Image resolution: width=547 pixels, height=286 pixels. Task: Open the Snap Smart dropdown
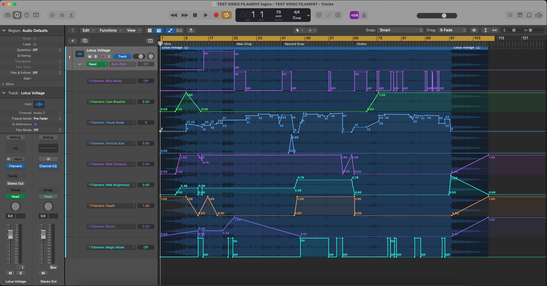[400, 30]
